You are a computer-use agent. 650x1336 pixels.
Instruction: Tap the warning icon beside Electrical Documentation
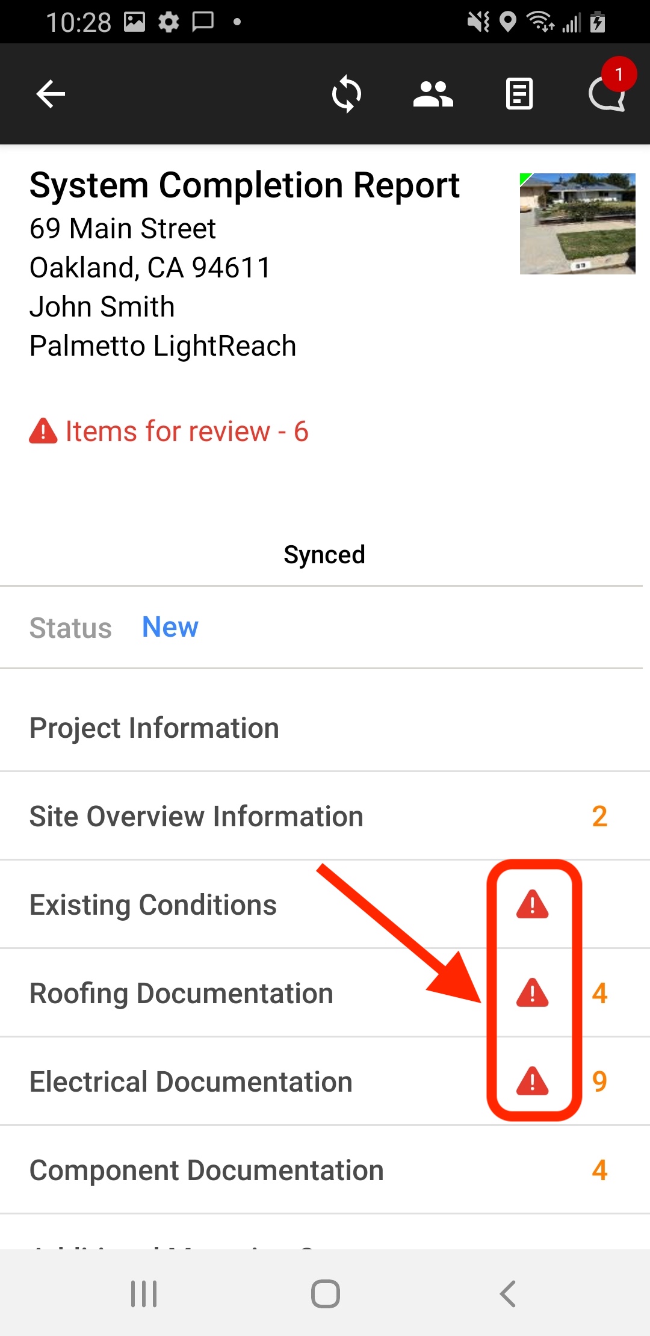pos(532,1081)
